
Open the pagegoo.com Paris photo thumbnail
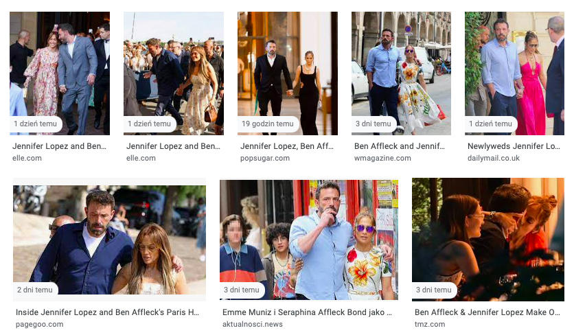click(109, 240)
